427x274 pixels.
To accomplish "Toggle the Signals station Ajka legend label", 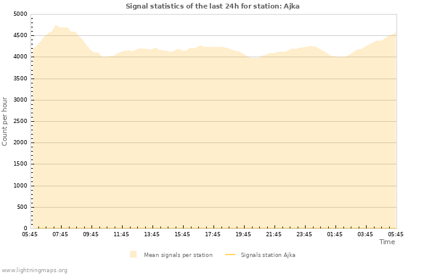I will 268,255.
